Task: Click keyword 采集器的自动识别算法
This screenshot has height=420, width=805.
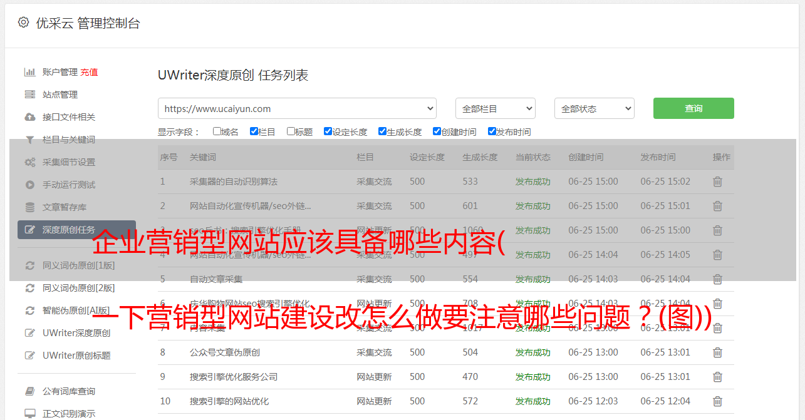Action: pyautogui.click(x=234, y=182)
